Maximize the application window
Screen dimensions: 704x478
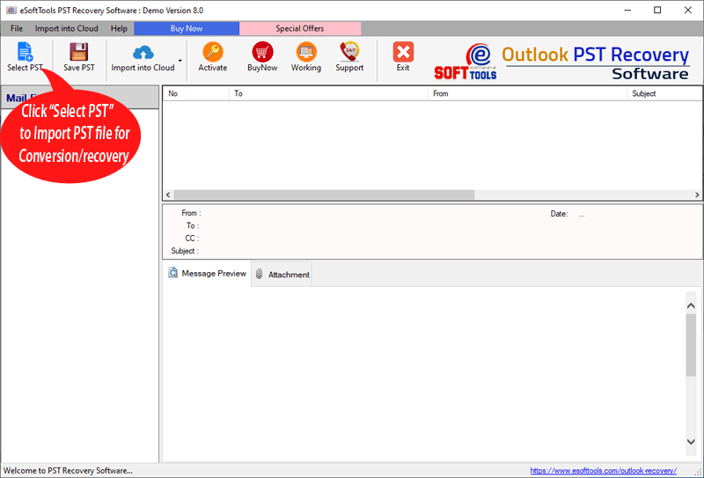tap(657, 10)
